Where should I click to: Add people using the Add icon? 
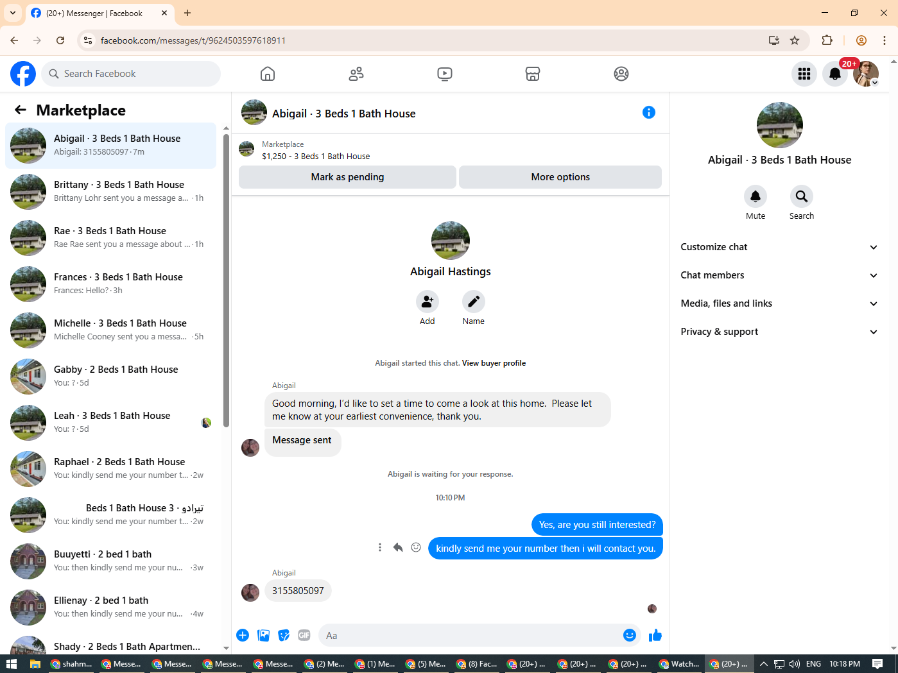pyautogui.click(x=427, y=302)
